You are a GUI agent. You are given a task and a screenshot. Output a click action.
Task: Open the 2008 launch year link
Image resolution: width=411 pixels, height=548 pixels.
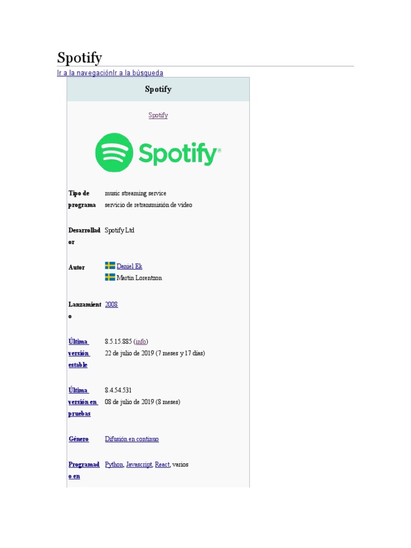(111, 305)
